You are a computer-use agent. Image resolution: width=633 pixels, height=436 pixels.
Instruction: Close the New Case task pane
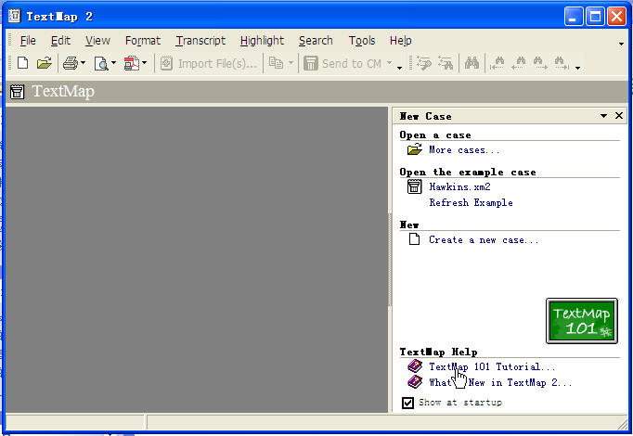tap(619, 116)
